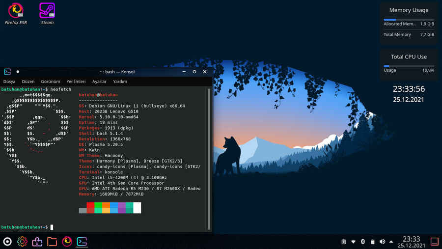This screenshot has width=442, height=249.
Task: Click the red color block in neofetch
Action: pyautogui.click(x=90, y=205)
